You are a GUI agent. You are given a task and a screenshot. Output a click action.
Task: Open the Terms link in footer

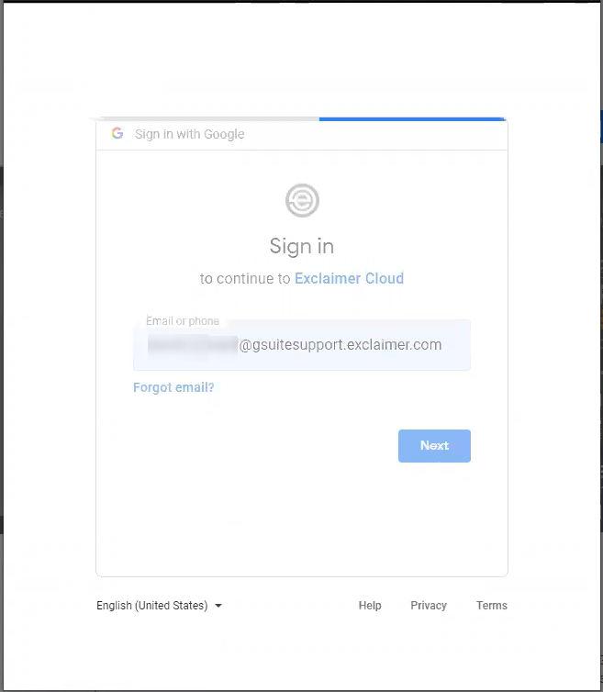[x=491, y=606]
